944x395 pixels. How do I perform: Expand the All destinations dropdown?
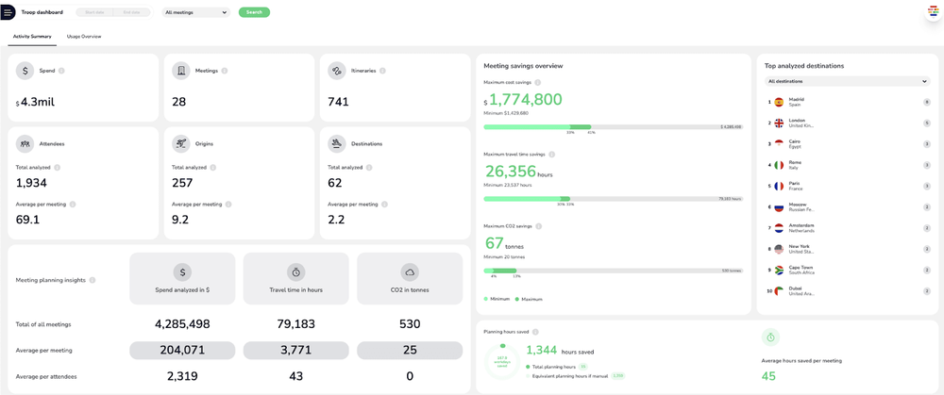click(847, 81)
